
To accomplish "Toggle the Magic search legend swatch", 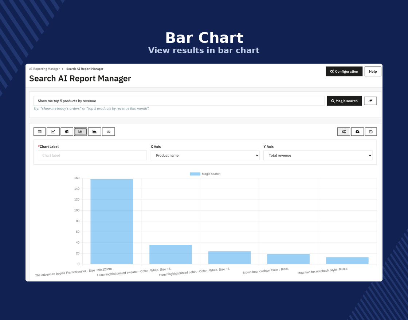I will [x=195, y=174].
